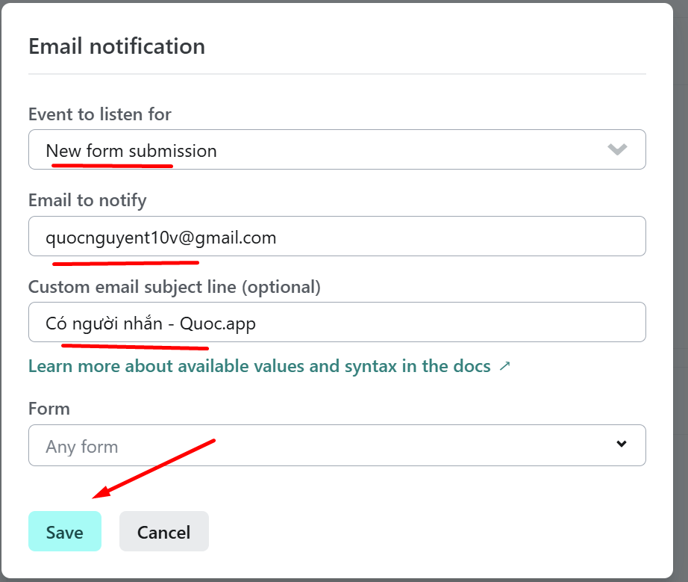
Task: Open the "Learn more about available values" link
Action: 259,366
